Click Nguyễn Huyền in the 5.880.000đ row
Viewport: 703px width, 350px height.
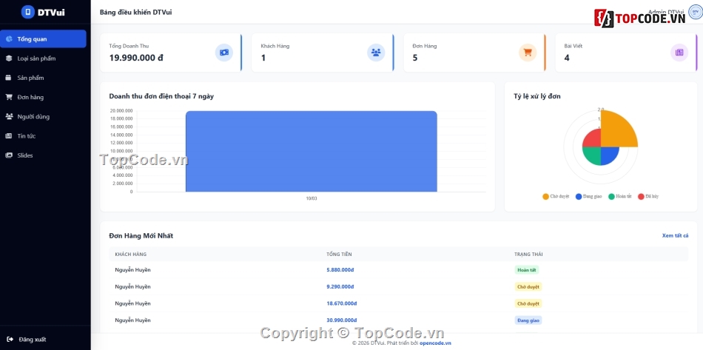[x=132, y=270]
